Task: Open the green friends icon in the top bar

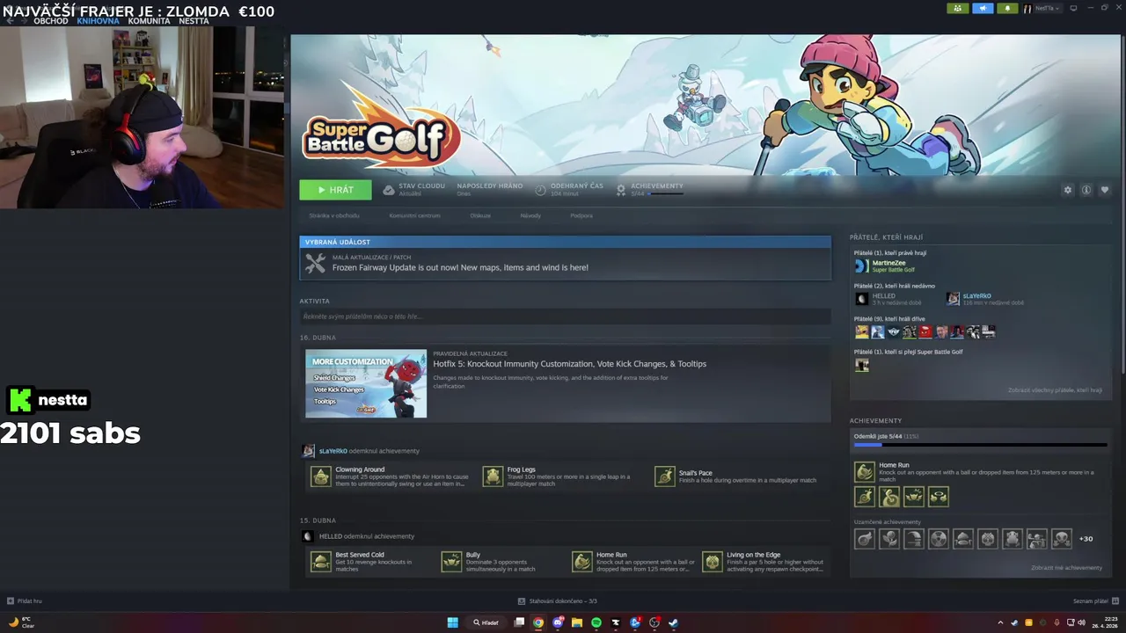Action: pos(958,8)
